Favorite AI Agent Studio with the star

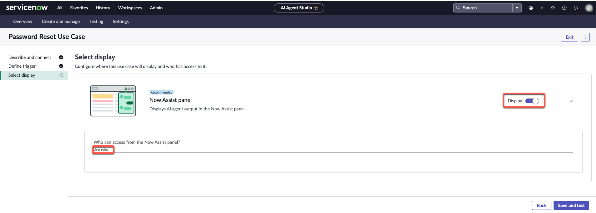tap(316, 8)
